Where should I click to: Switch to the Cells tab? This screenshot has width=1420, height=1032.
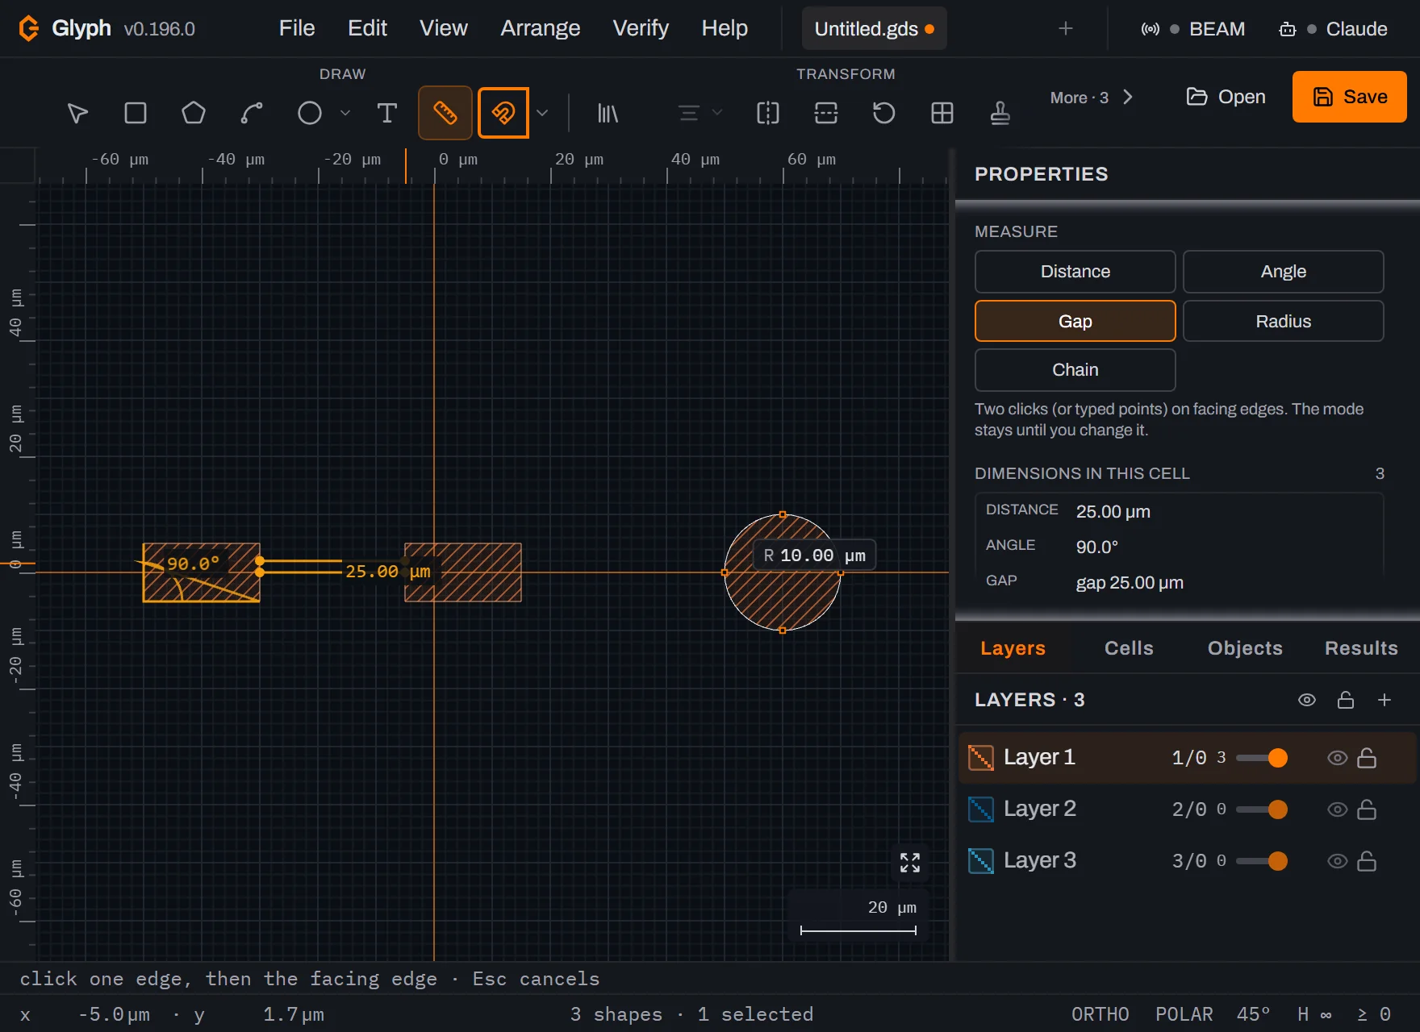pyautogui.click(x=1129, y=648)
